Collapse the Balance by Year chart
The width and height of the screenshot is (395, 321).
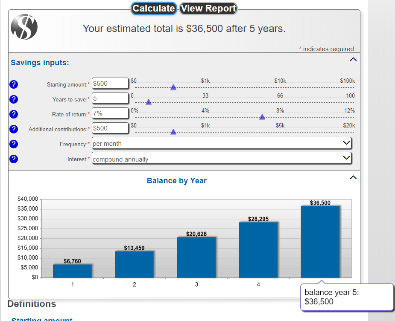coord(352,176)
